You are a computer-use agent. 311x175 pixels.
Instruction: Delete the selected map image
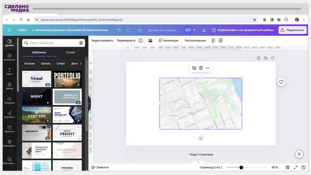(201, 68)
